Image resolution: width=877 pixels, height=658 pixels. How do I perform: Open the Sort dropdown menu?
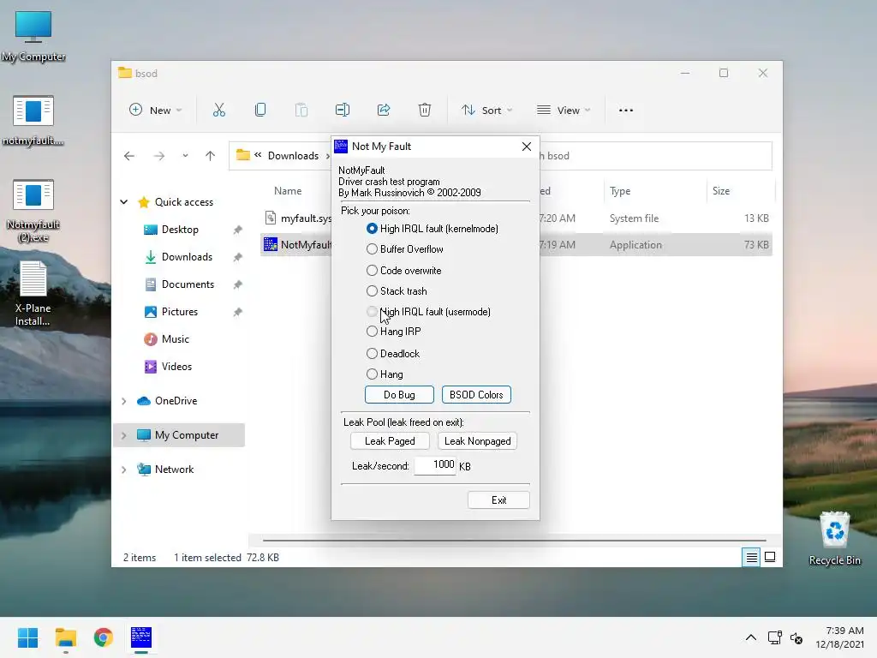point(486,111)
